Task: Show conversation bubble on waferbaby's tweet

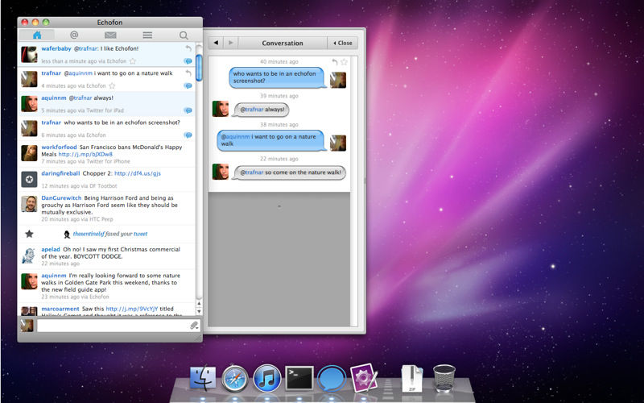Action: [x=188, y=61]
